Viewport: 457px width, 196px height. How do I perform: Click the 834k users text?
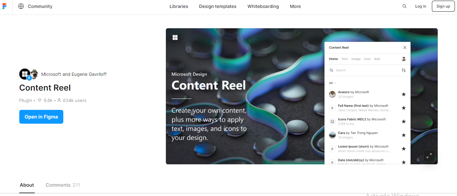pos(75,101)
